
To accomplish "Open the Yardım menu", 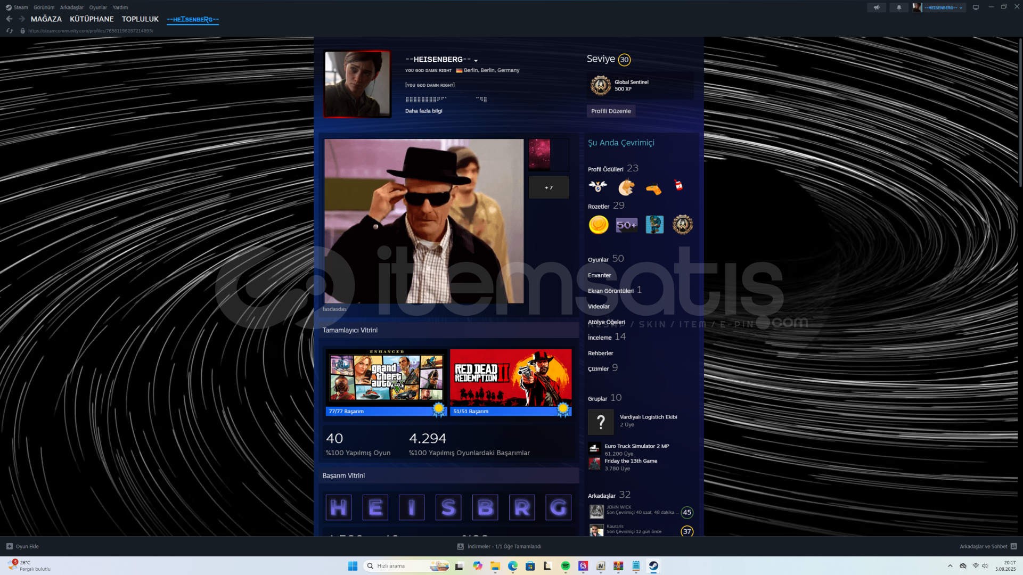I will tap(120, 7).
